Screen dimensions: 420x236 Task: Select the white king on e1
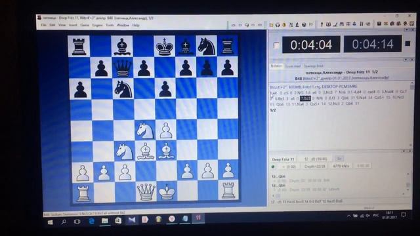coord(167,191)
